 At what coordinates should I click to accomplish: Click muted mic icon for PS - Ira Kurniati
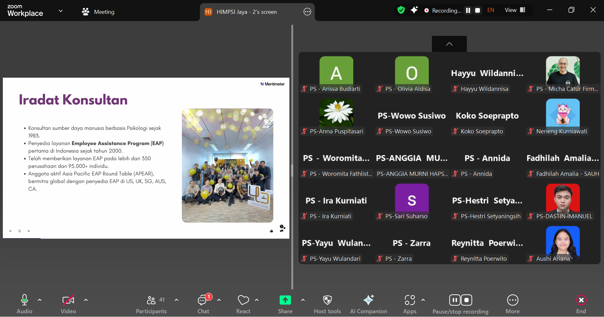click(304, 216)
